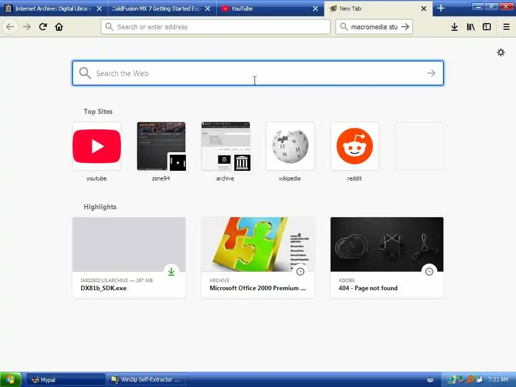
Task: Click the empty sixth top site tile
Action: [419, 146]
